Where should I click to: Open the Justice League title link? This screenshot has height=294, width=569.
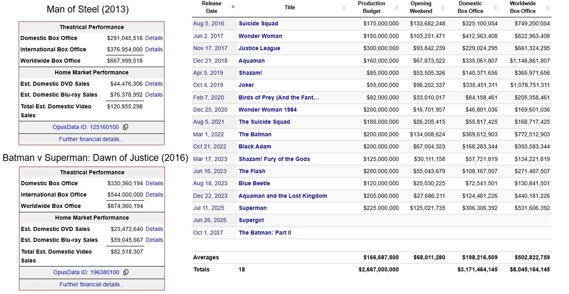coord(259,48)
